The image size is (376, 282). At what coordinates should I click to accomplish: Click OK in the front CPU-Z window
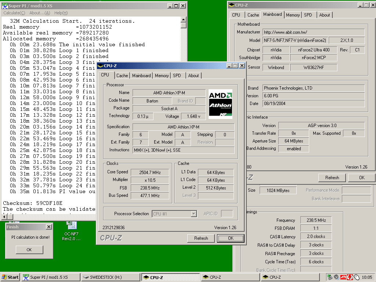[x=231, y=238]
